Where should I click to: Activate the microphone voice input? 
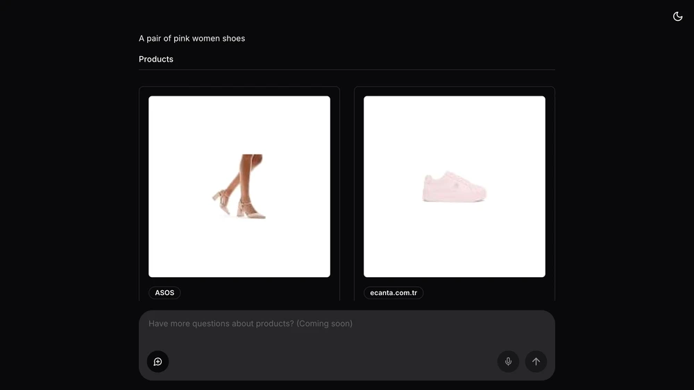[x=508, y=362]
